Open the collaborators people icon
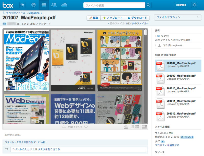This screenshot has width=204, height=156. pos(54,5)
